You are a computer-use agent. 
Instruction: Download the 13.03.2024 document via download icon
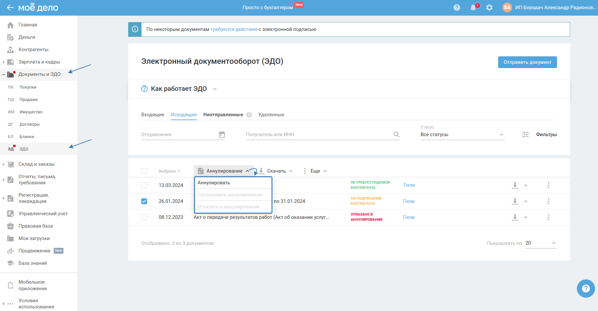pos(515,185)
